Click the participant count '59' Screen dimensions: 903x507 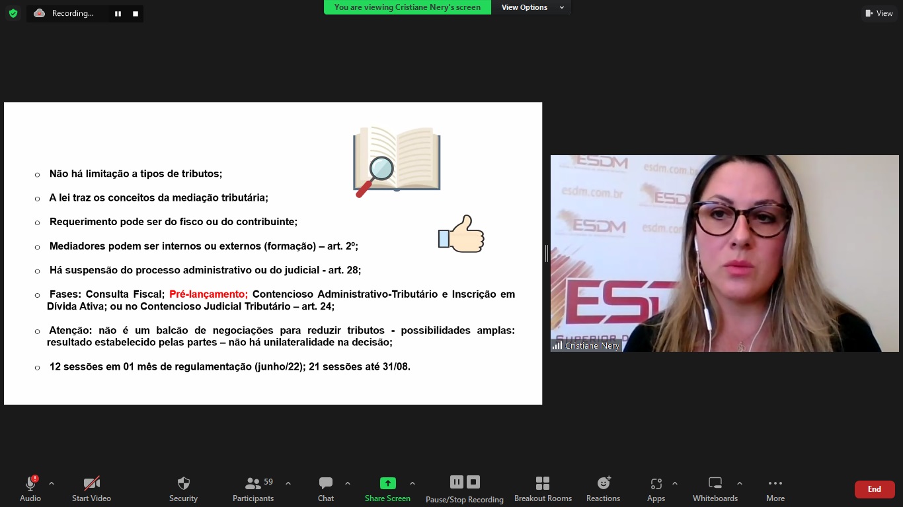coord(268,482)
